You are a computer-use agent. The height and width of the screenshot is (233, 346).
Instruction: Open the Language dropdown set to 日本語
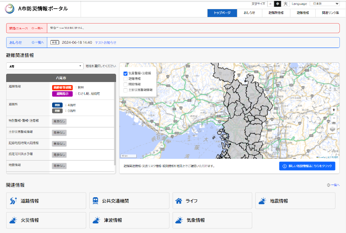pos(325,3)
